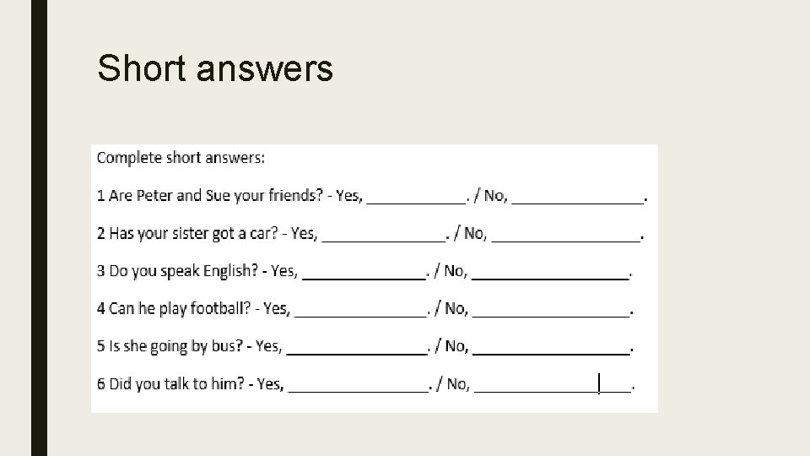The width and height of the screenshot is (810, 456).
Task: Select the No blank for "Is she going by bus?"
Action: coord(551,350)
